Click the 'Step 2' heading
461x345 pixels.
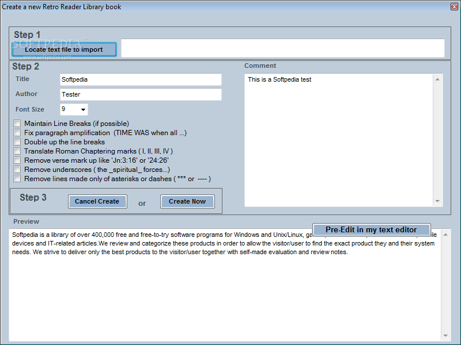pyautogui.click(x=25, y=66)
